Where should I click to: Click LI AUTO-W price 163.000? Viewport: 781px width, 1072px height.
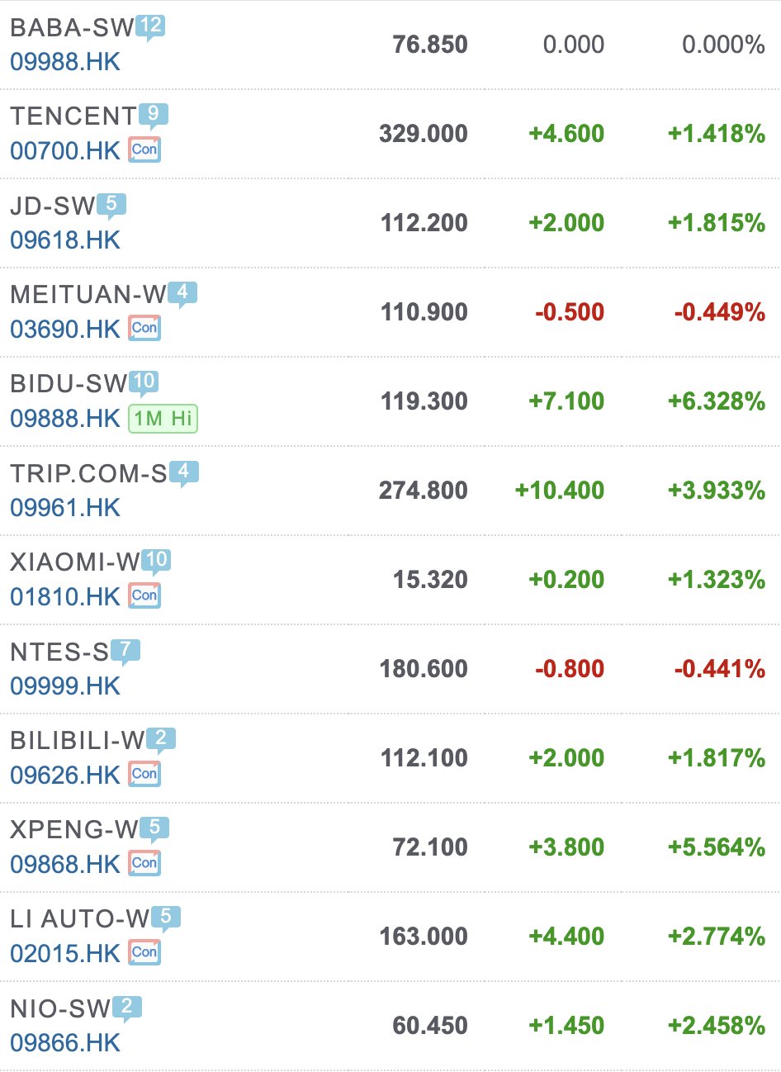pyautogui.click(x=424, y=937)
